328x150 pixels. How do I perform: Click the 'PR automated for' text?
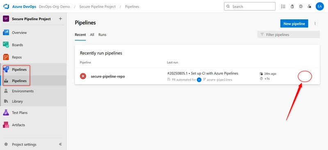[184, 80]
